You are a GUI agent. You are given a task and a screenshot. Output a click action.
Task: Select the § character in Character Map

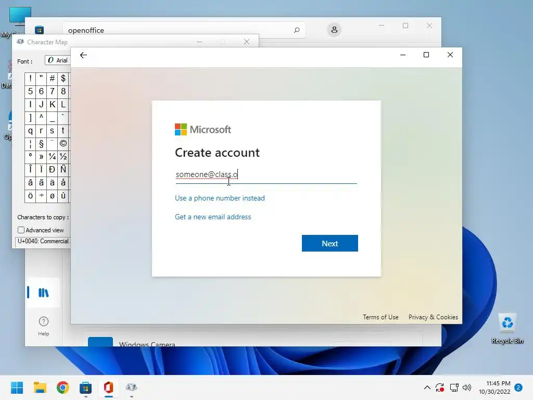[41, 144]
